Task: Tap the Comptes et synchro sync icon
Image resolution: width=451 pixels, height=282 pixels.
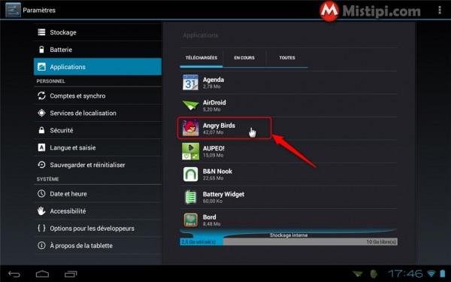Action: click(41, 96)
